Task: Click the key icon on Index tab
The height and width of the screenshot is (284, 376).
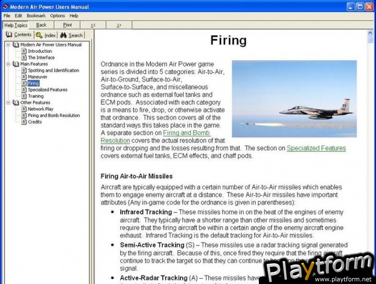Action: pos(39,35)
